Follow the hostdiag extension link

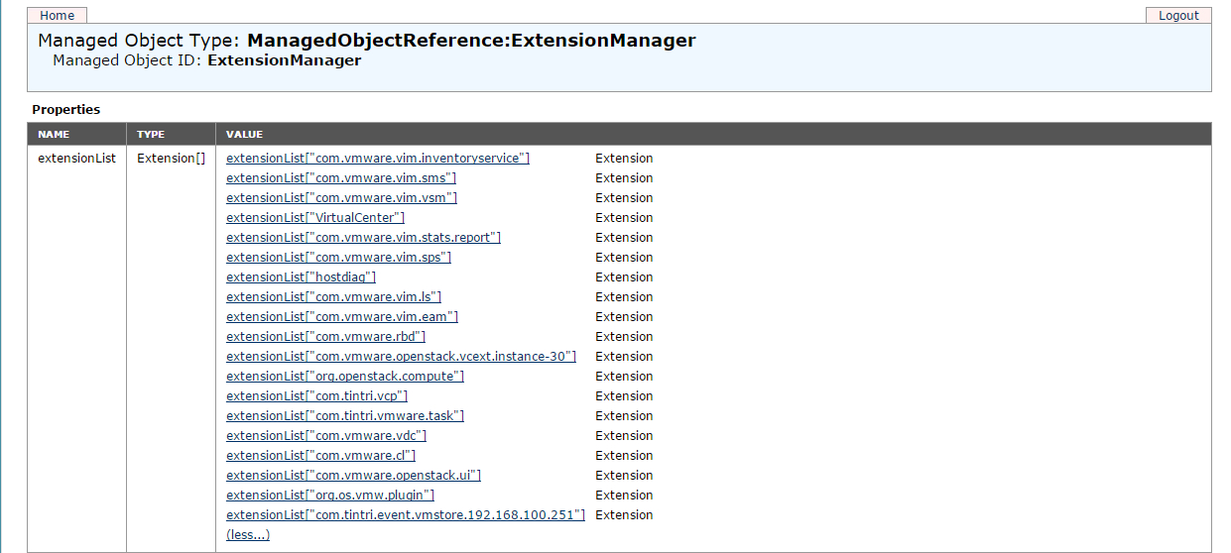[x=301, y=277]
